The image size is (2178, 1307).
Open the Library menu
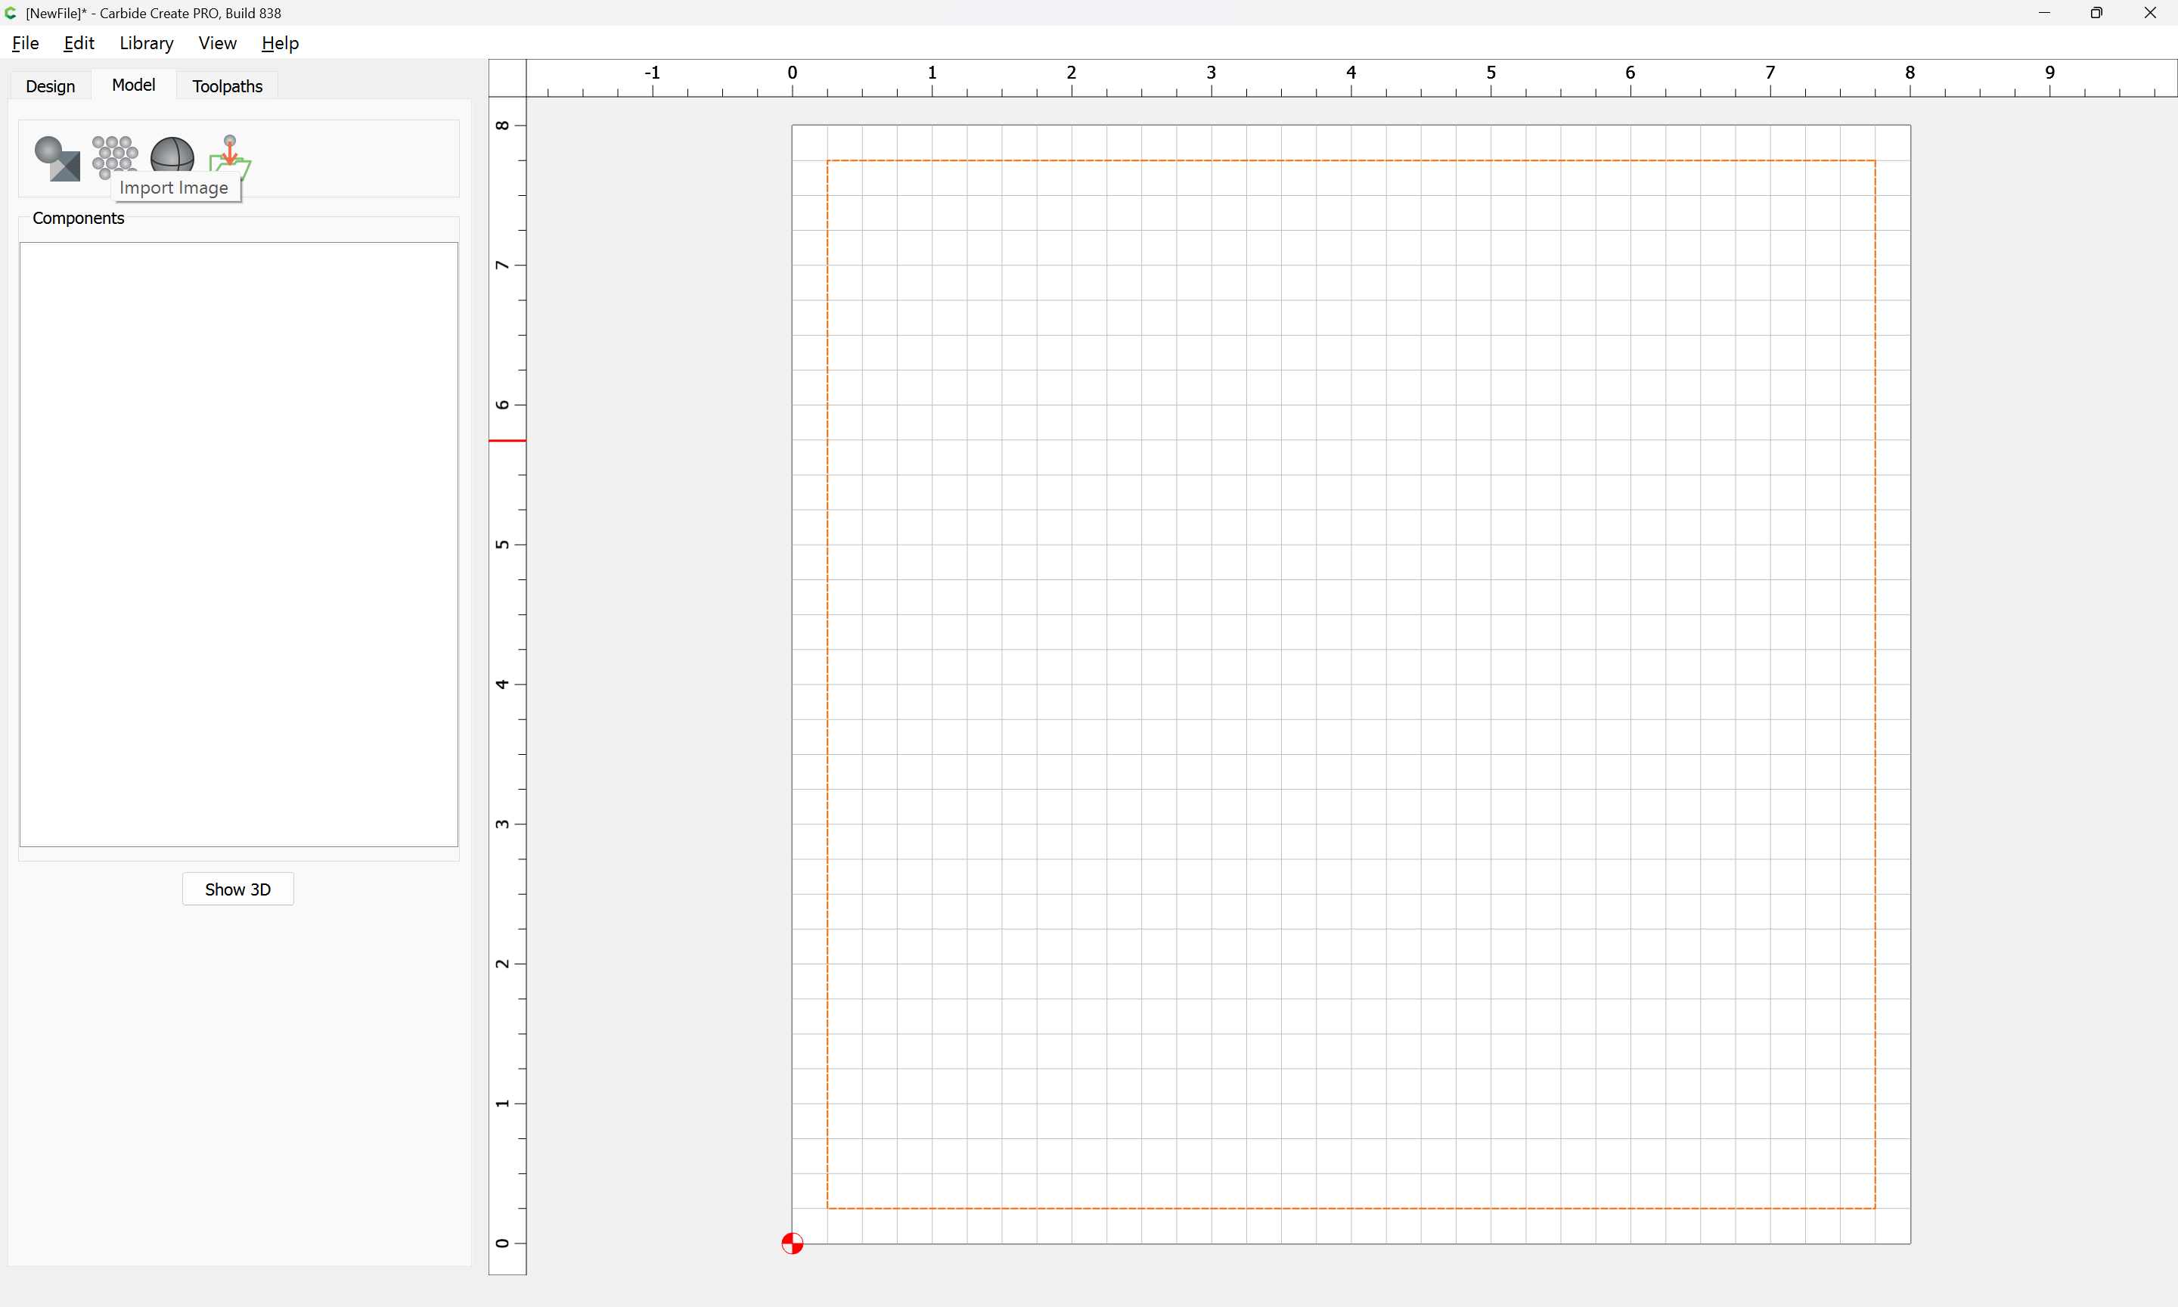pos(146,43)
